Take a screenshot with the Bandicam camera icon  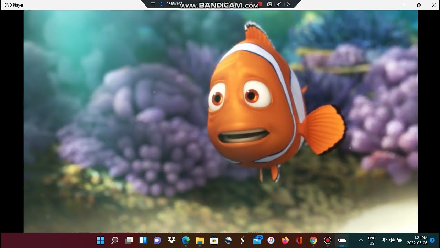(x=270, y=4)
